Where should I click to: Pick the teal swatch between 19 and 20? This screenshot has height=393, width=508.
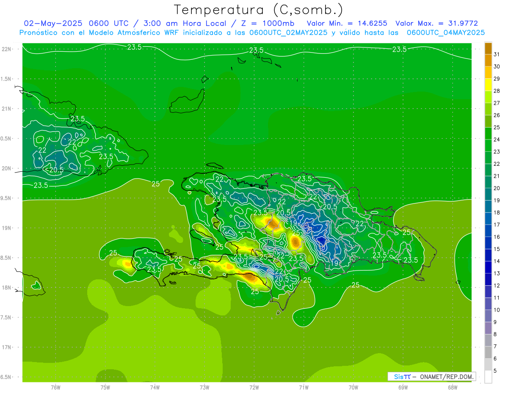(x=488, y=194)
